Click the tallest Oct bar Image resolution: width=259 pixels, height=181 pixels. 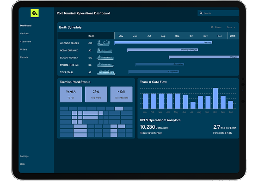pyautogui.click(x=216, y=98)
